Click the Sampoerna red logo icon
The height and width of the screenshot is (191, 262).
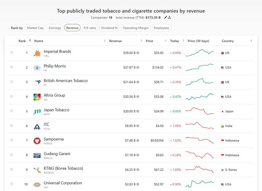37,141
